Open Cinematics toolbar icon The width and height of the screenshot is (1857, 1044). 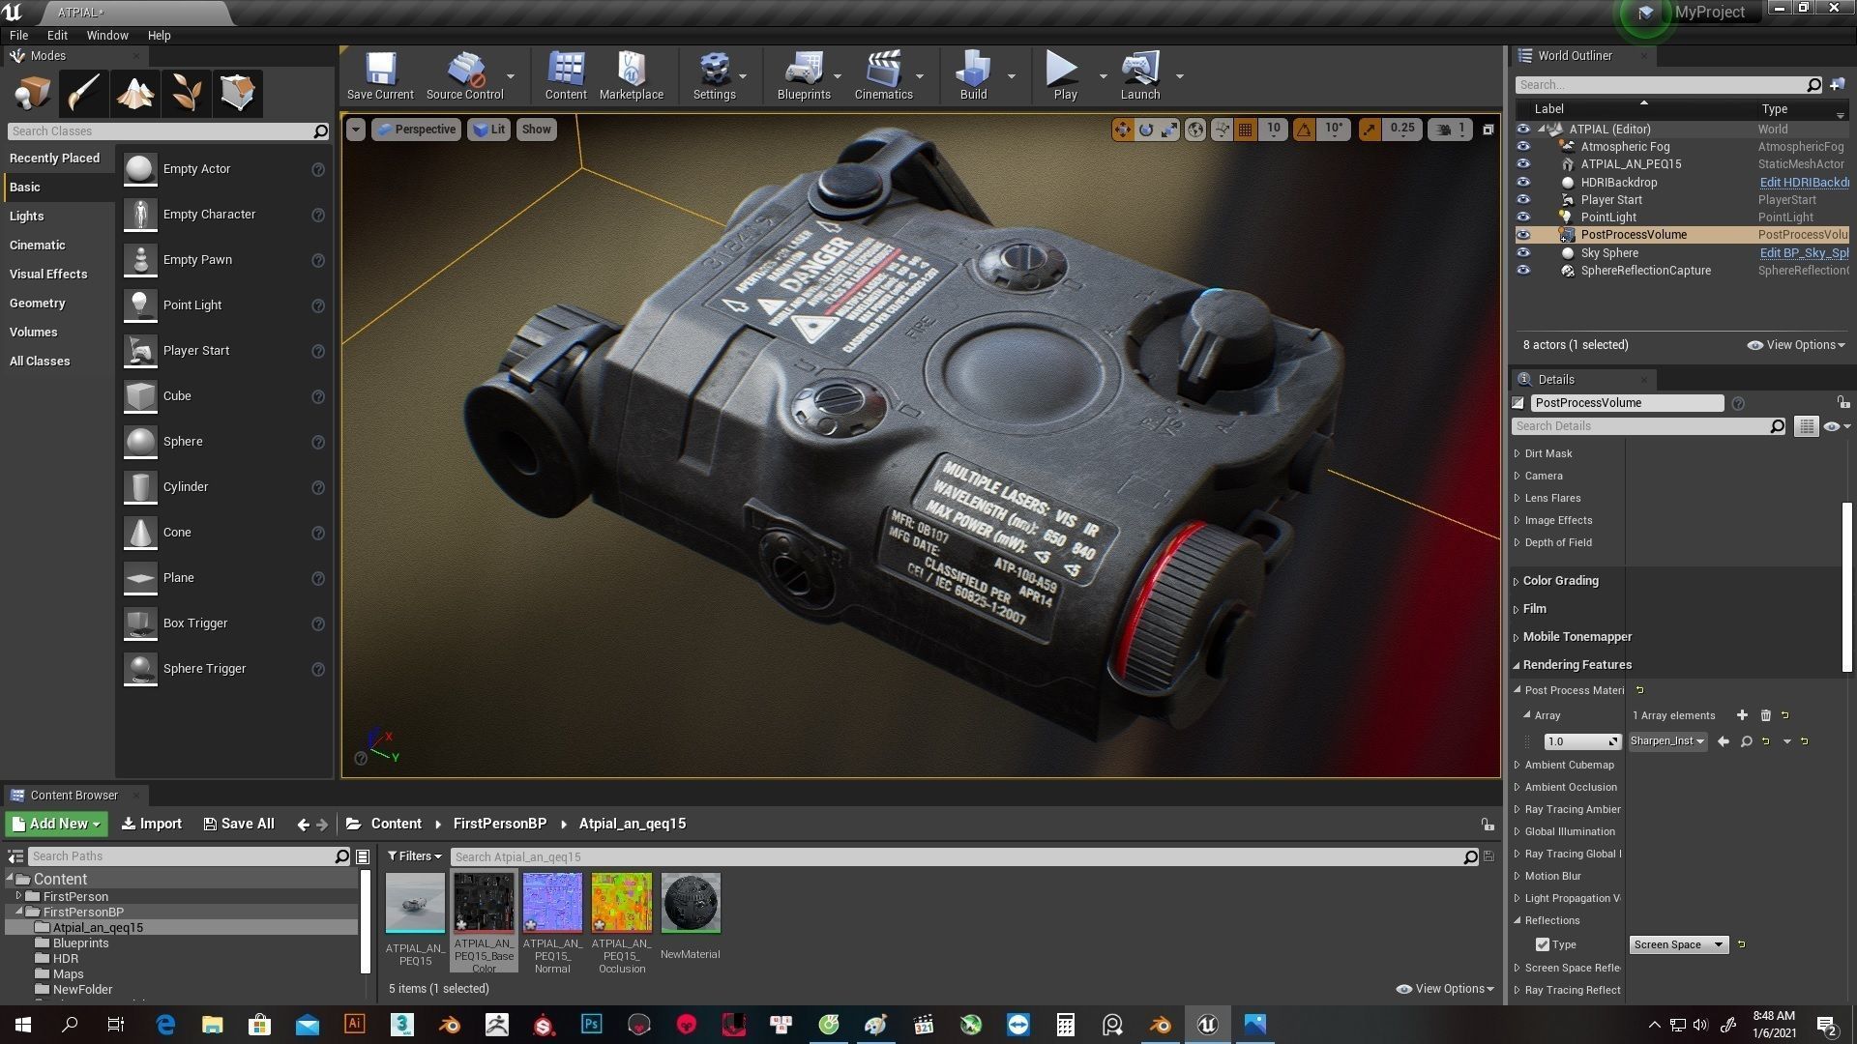[883, 75]
